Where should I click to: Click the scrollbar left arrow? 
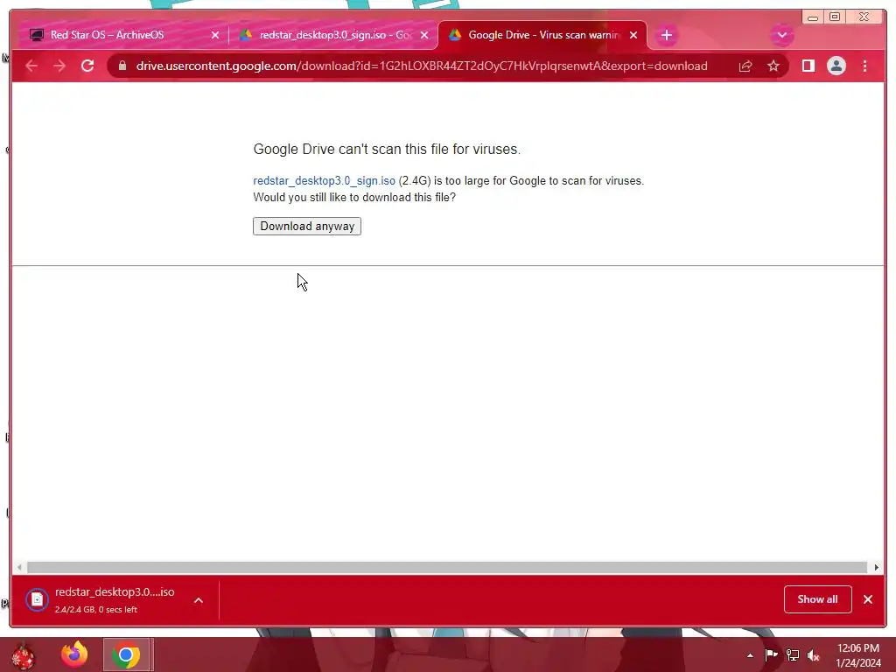19,567
